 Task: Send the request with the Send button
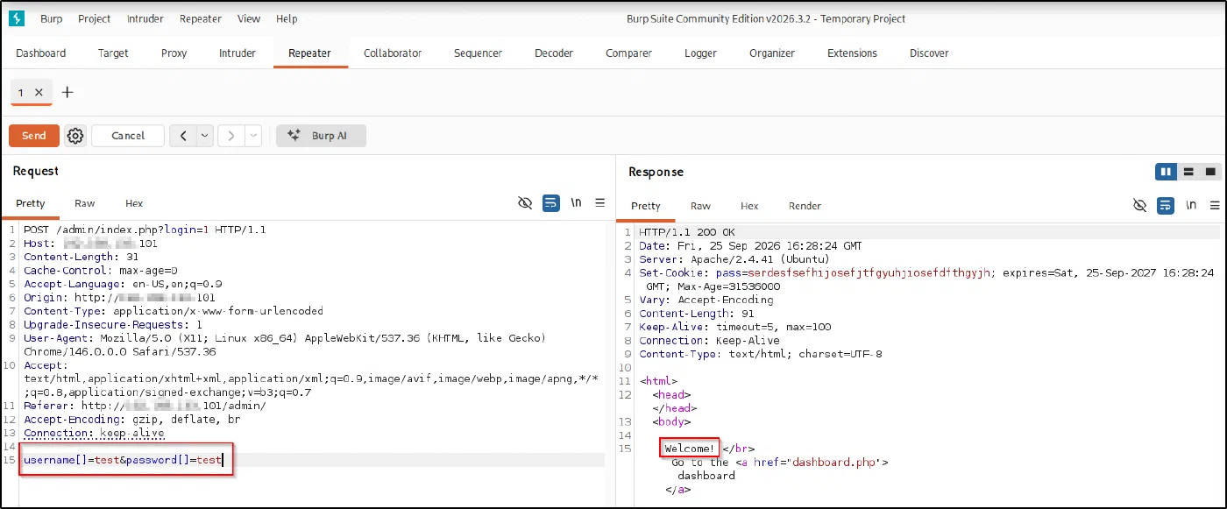(x=34, y=136)
